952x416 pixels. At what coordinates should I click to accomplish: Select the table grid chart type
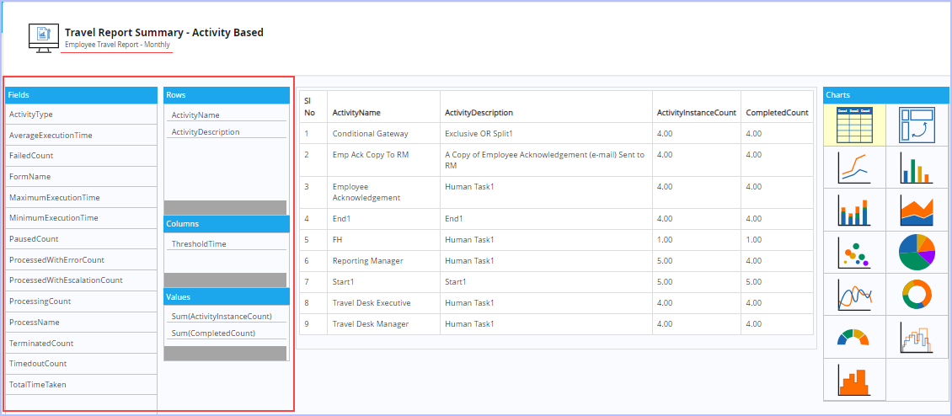(x=854, y=125)
